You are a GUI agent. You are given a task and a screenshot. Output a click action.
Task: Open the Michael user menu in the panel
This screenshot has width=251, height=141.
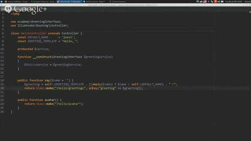(247, 2)
